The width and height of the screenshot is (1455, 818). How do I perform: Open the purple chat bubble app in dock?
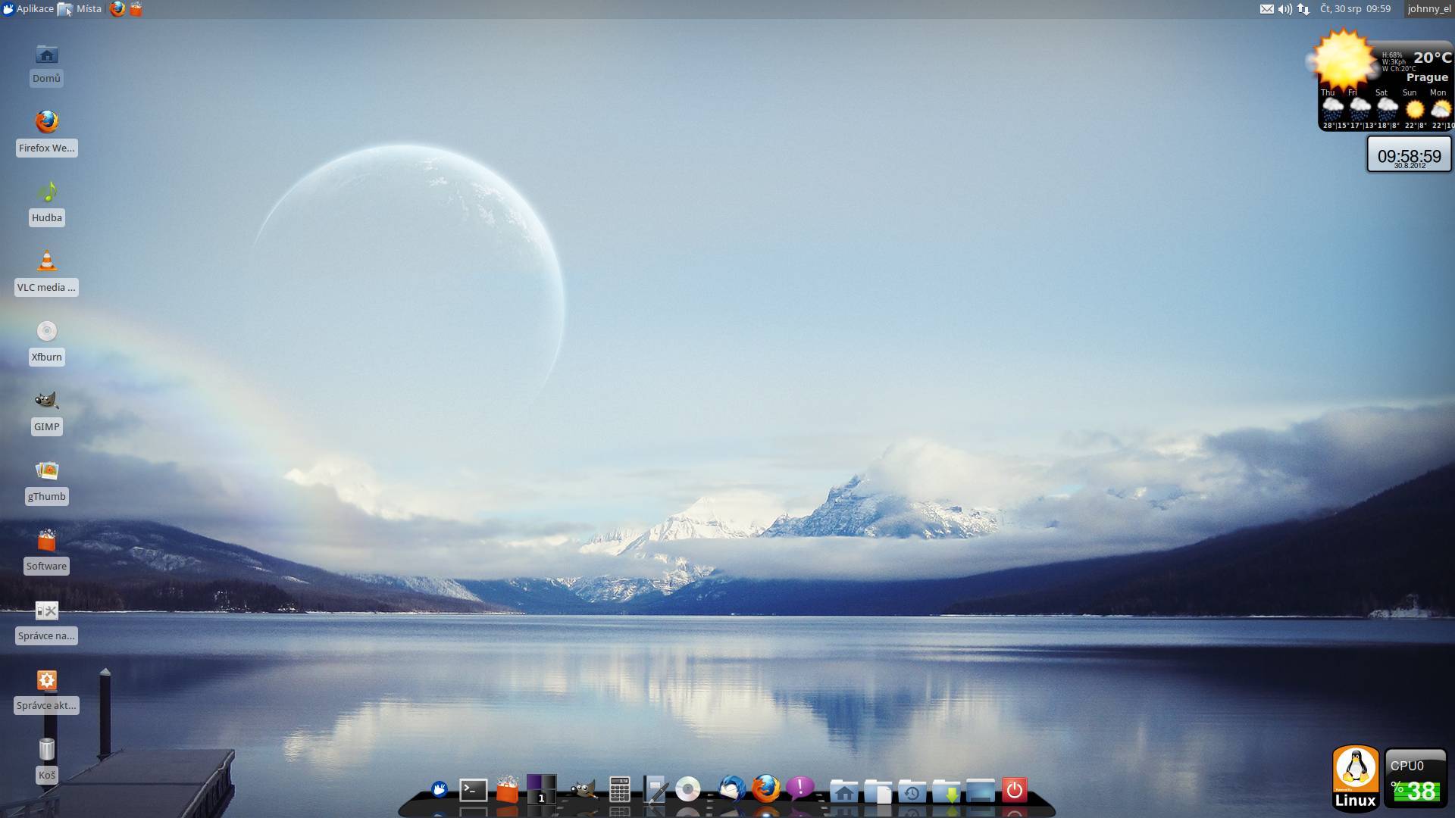tap(799, 788)
